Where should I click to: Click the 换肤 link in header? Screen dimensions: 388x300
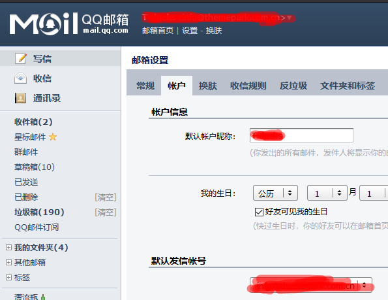click(x=214, y=31)
